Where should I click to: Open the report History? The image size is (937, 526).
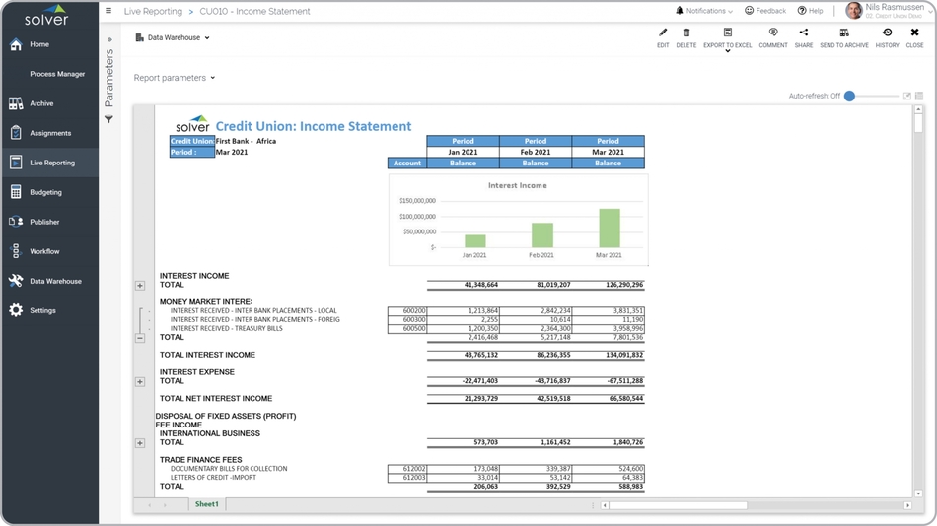887,37
